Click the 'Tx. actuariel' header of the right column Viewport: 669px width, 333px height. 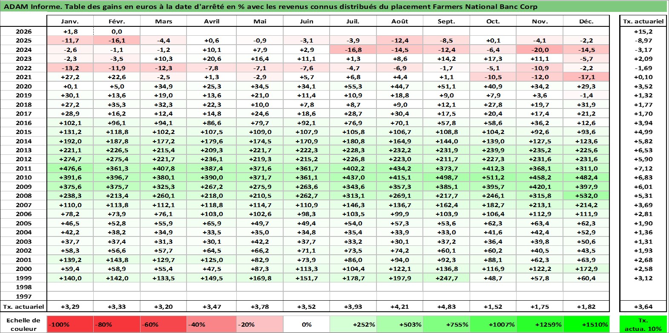click(x=643, y=21)
